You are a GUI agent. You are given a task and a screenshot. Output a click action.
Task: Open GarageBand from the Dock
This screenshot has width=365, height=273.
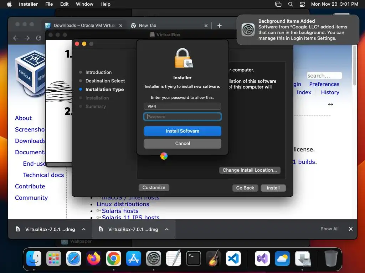[214, 258]
